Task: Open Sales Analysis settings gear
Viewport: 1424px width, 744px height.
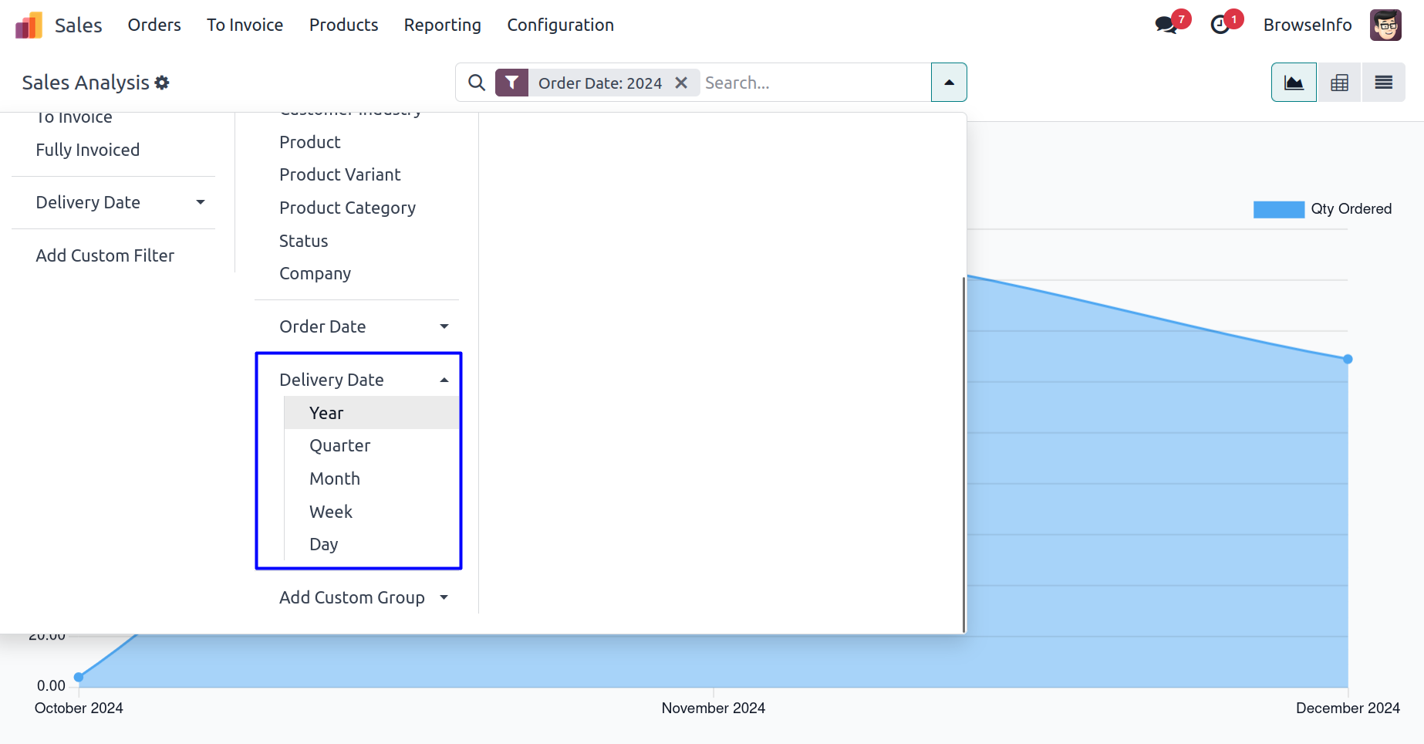Action: pyautogui.click(x=162, y=83)
